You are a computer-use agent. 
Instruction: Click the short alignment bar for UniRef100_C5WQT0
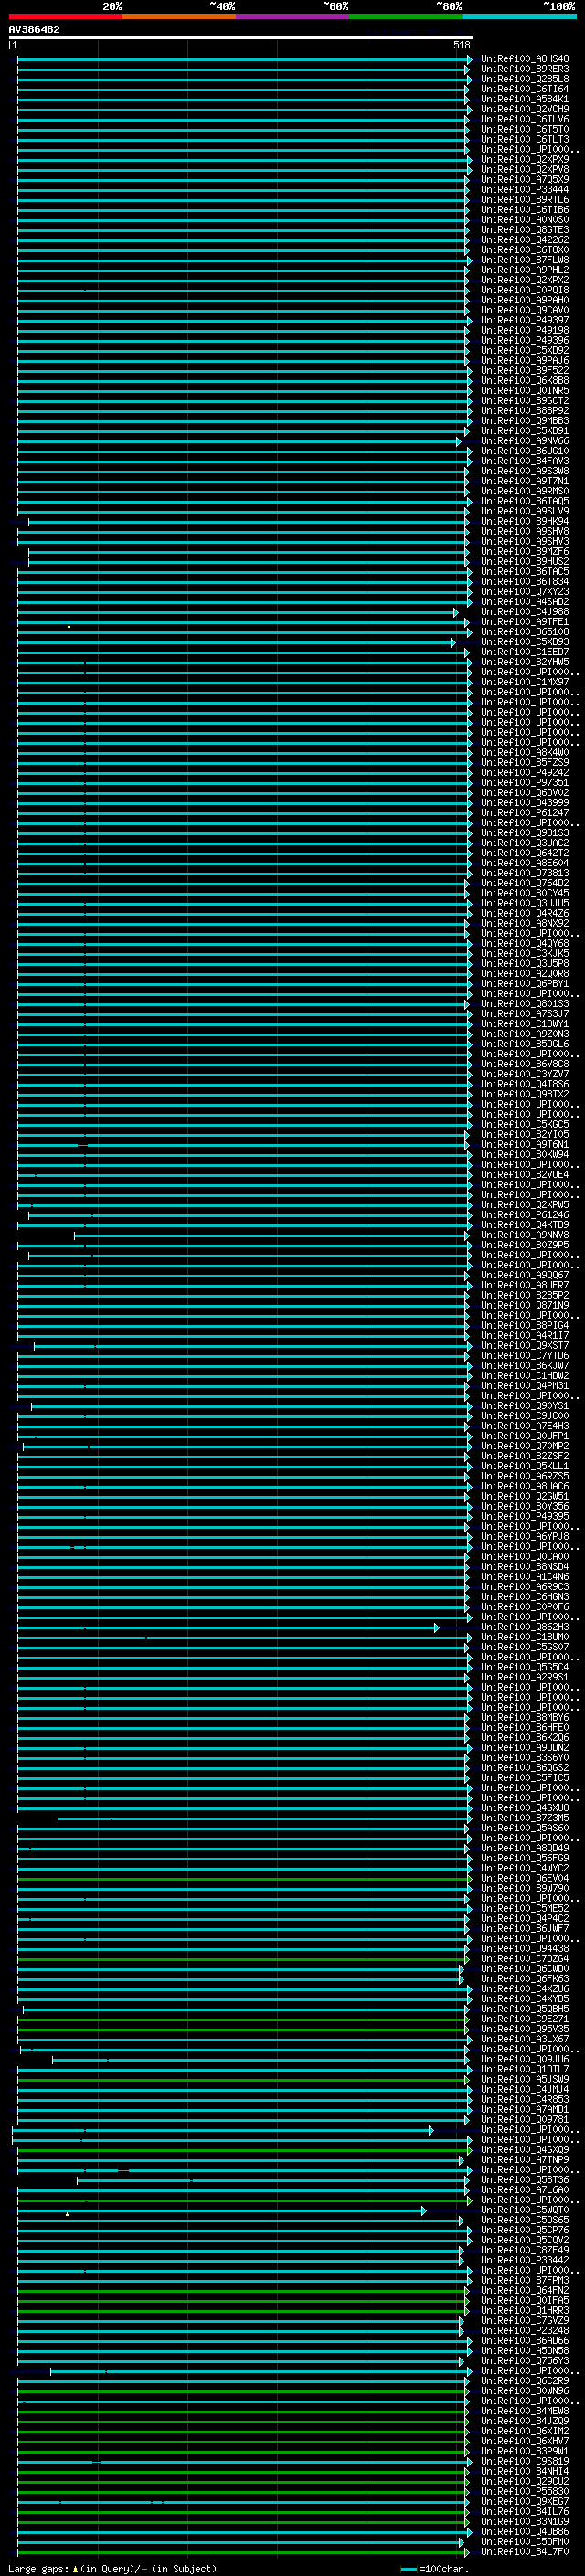click(222, 2210)
